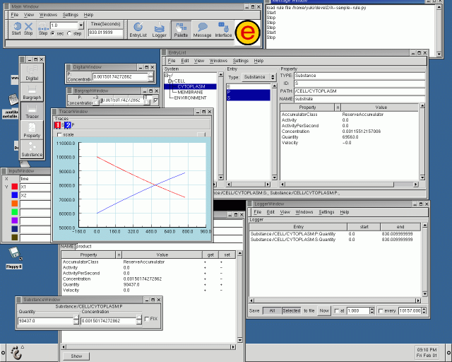
Task: Click the red X1 color swatch
Action: click(x=14, y=187)
